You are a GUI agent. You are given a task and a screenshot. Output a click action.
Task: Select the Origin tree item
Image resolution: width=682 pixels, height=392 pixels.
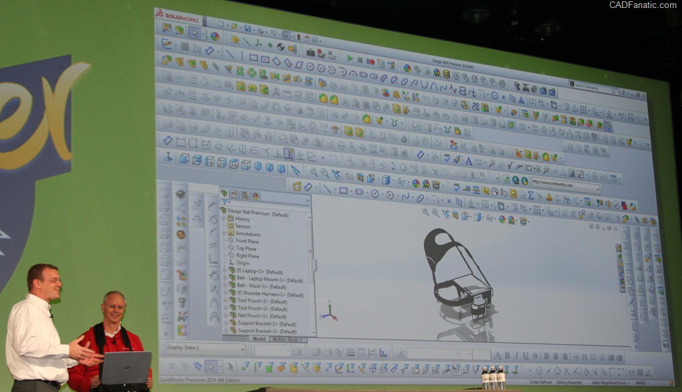[242, 263]
